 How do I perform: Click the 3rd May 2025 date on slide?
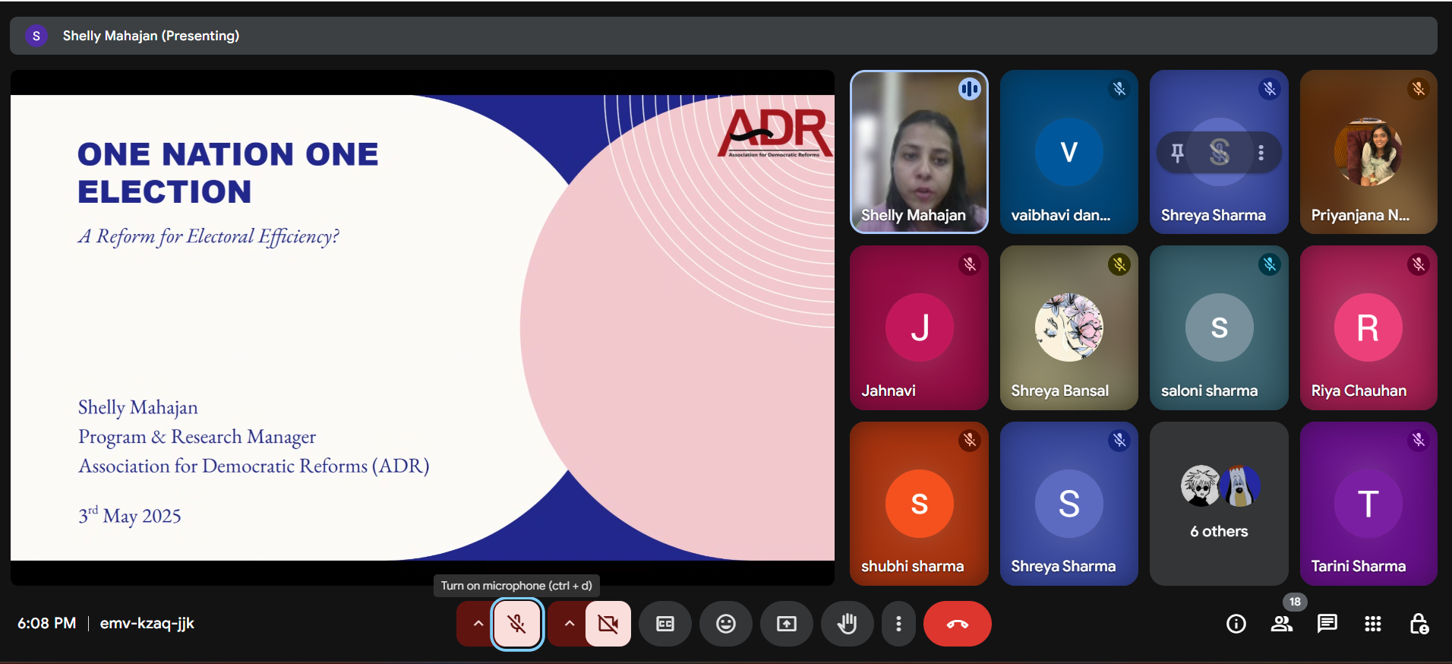130,515
